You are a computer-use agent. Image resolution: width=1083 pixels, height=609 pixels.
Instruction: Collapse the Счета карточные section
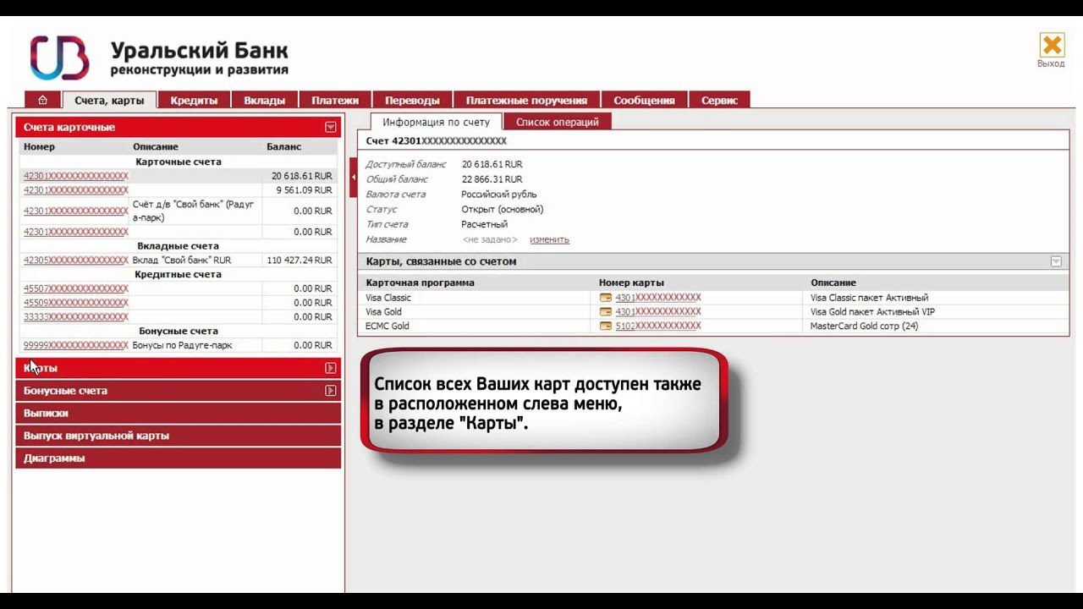(331, 127)
